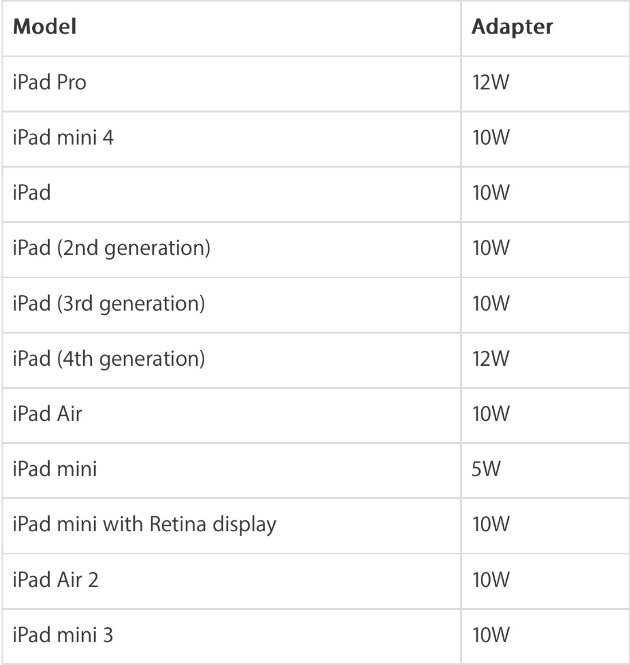Image resolution: width=630 pixels, height=665 pixels.
Task: Click the Adapter column header
Action: pos(545,28)
